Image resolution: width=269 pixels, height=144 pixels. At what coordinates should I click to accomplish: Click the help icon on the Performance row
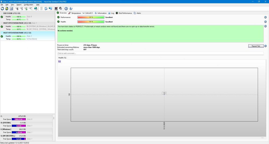click(x=266, y=17)
